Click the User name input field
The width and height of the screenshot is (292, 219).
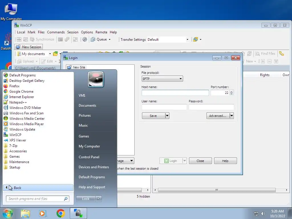point(164,107)
